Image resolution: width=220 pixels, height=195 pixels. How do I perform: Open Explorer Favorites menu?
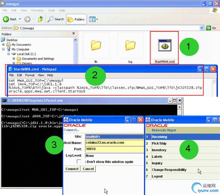pyautogui.click(x=37, y=10)
